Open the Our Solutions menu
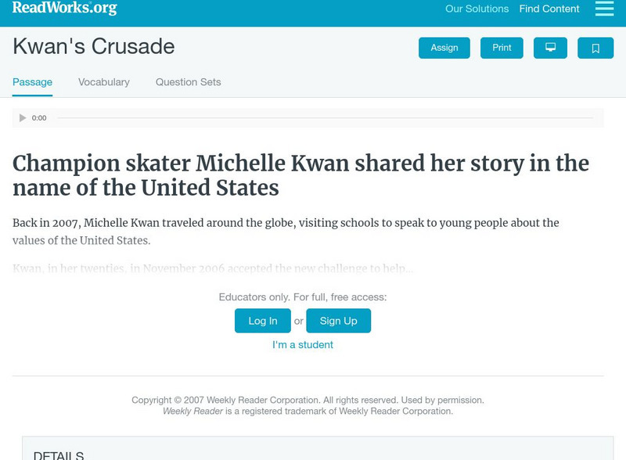The height and width of the screenshot is (460, 626). tap(477, 9)
